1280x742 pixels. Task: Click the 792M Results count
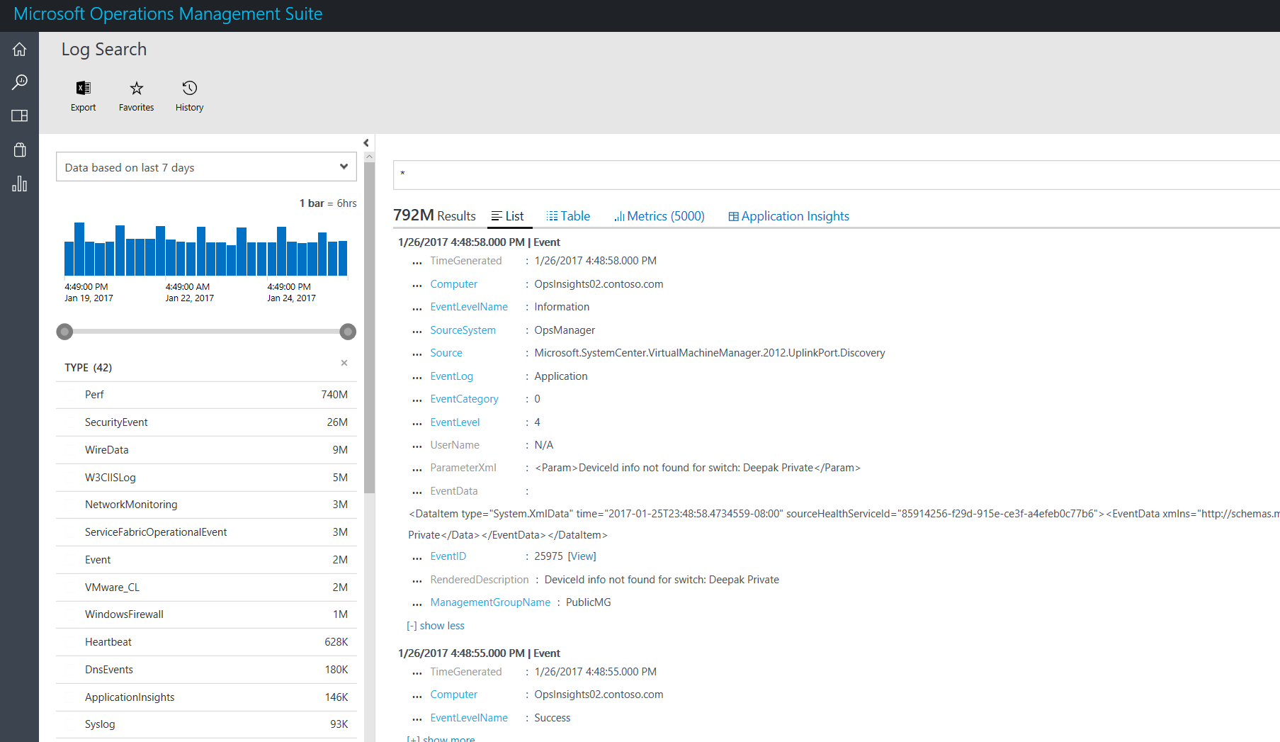click(434, 215)
